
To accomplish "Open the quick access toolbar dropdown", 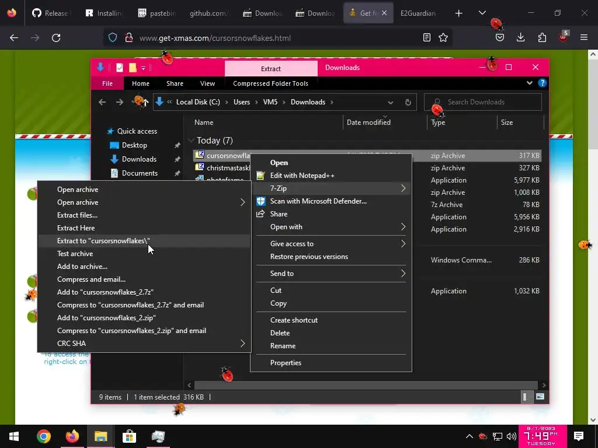I will 144,68.
